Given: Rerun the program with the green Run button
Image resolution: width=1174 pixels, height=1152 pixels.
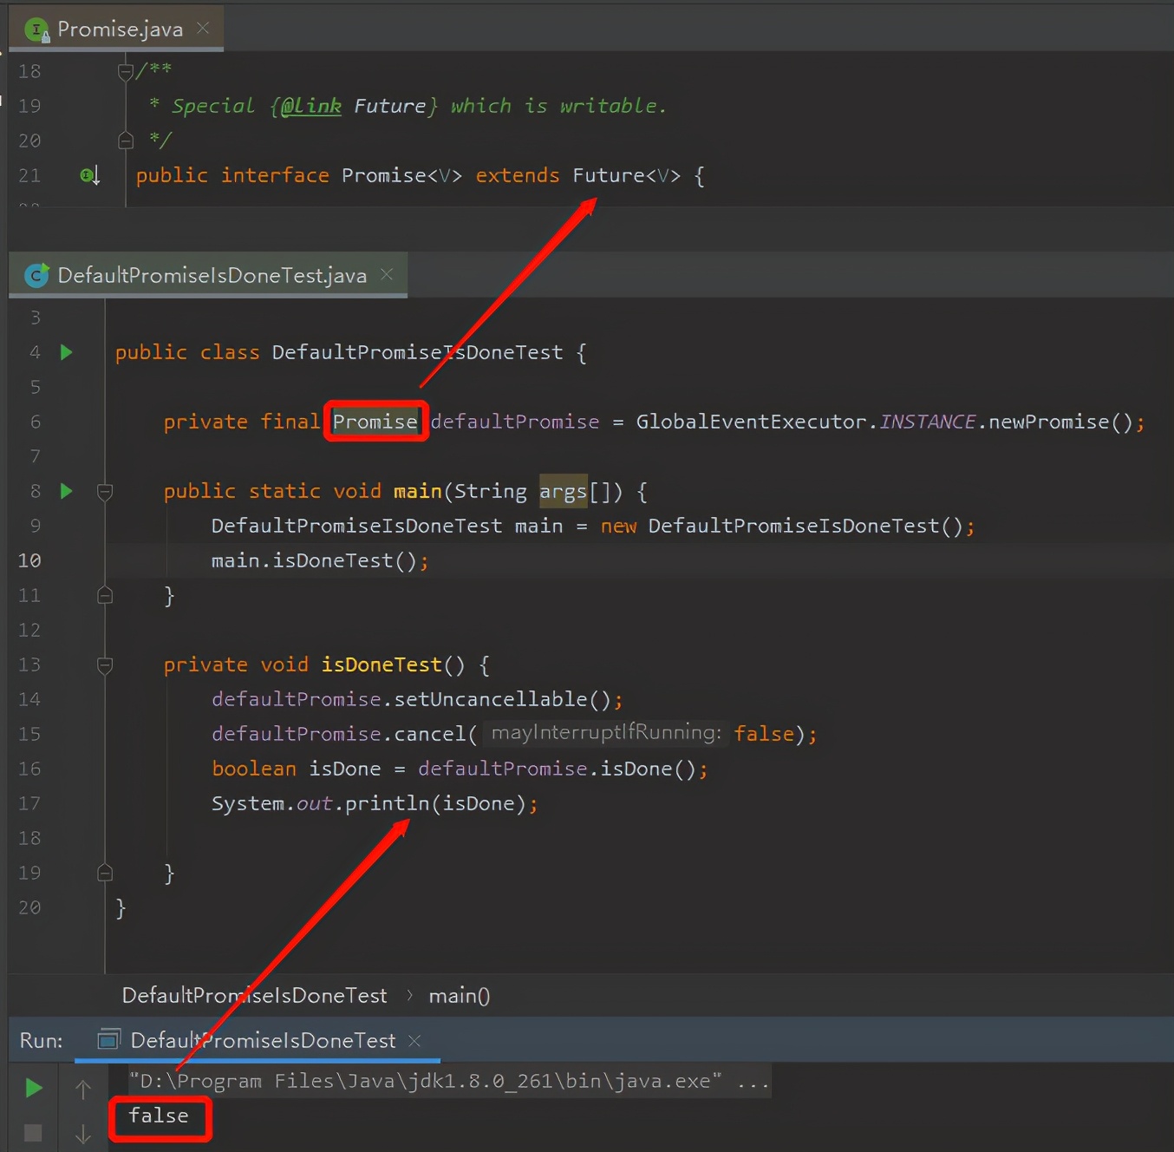Looking at the screenshot, I should point(34,1088).
